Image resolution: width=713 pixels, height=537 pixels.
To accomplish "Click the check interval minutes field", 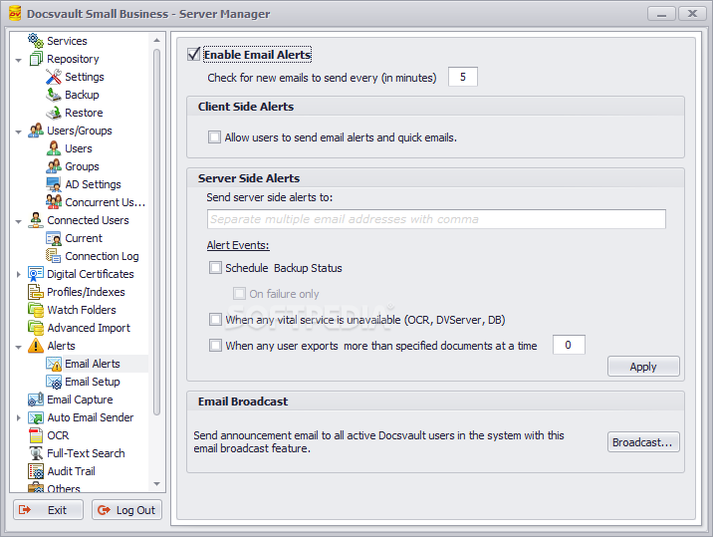I will point(463,77).
